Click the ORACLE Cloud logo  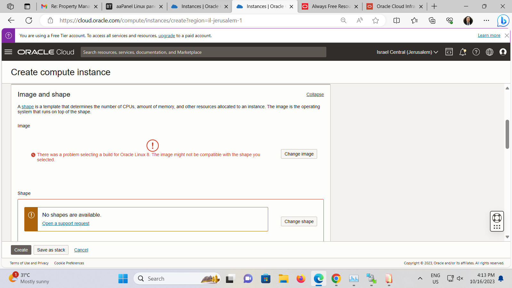click(46, 52)
